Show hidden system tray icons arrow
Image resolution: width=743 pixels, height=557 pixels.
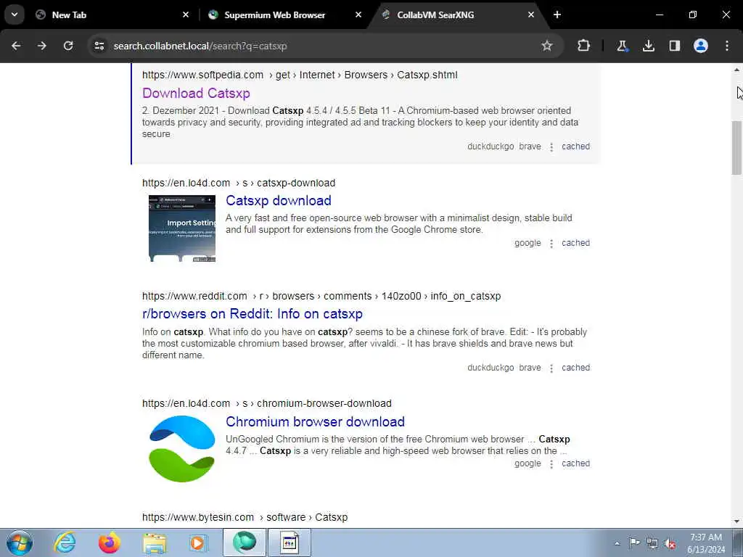(617, 543)
